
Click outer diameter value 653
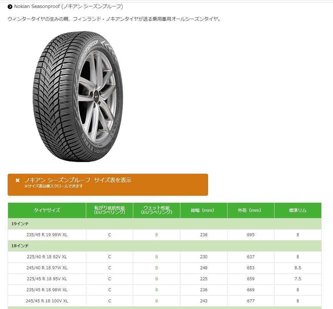(x=251, y=268)
